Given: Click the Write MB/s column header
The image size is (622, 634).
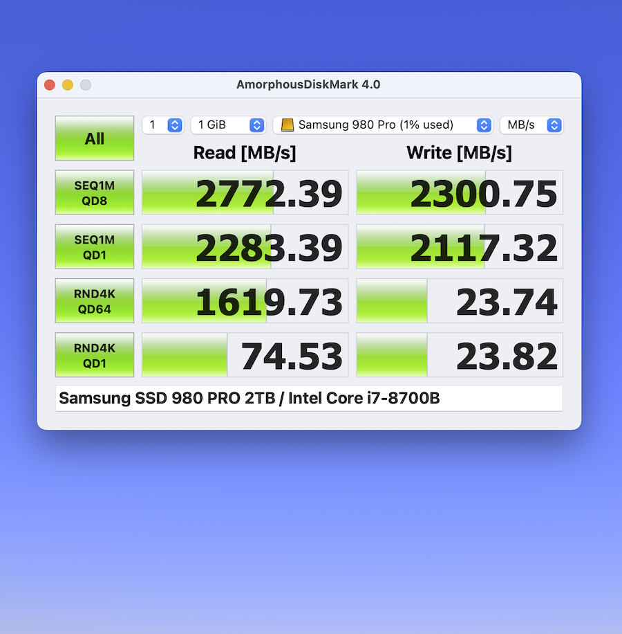Looking at the screenshot, I should click(459, 153).
